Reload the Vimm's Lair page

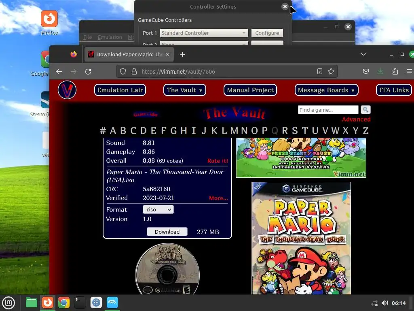(x=88, y=71)
